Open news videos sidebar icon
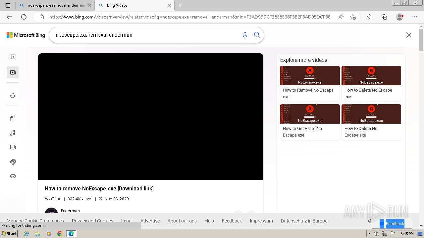Image resolution: width=424 pixels, height=238 pixels. (13, 147)
